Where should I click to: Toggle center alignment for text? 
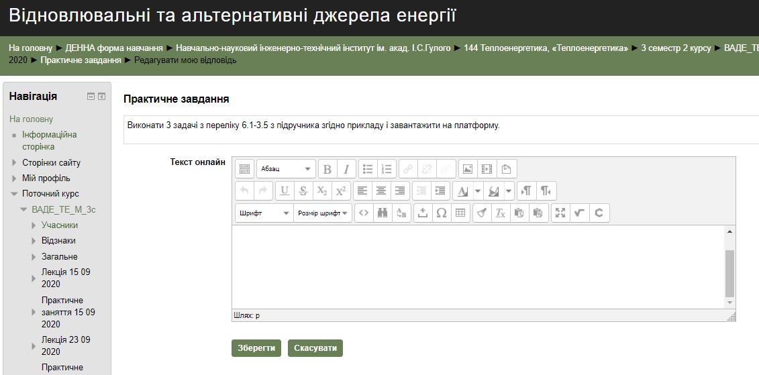click(x=381, y=191)
